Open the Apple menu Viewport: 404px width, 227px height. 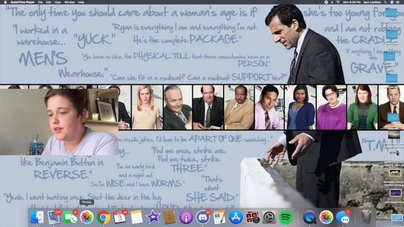click(5, 2)
